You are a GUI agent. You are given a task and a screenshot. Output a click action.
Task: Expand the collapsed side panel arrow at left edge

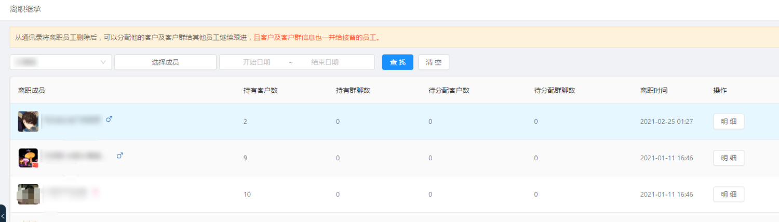(3, 214)
